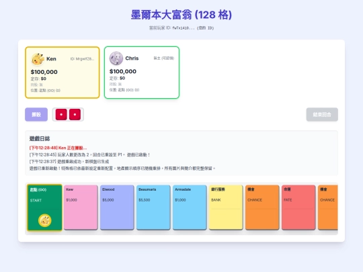The height and width of the screenshot is (272, 363).
Task: Click Ken's 定存: $0 line
Action: (x=38, y=79)
